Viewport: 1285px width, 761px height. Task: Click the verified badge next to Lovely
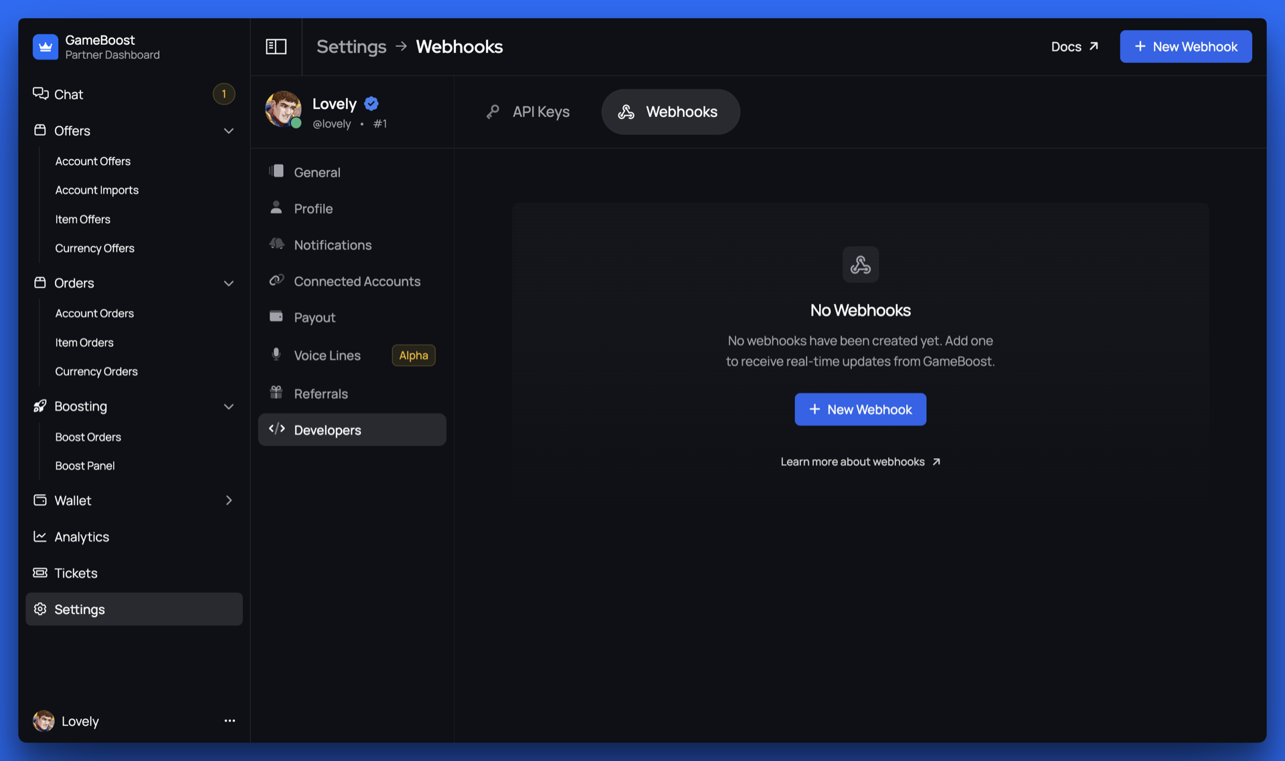click(371, 104)
